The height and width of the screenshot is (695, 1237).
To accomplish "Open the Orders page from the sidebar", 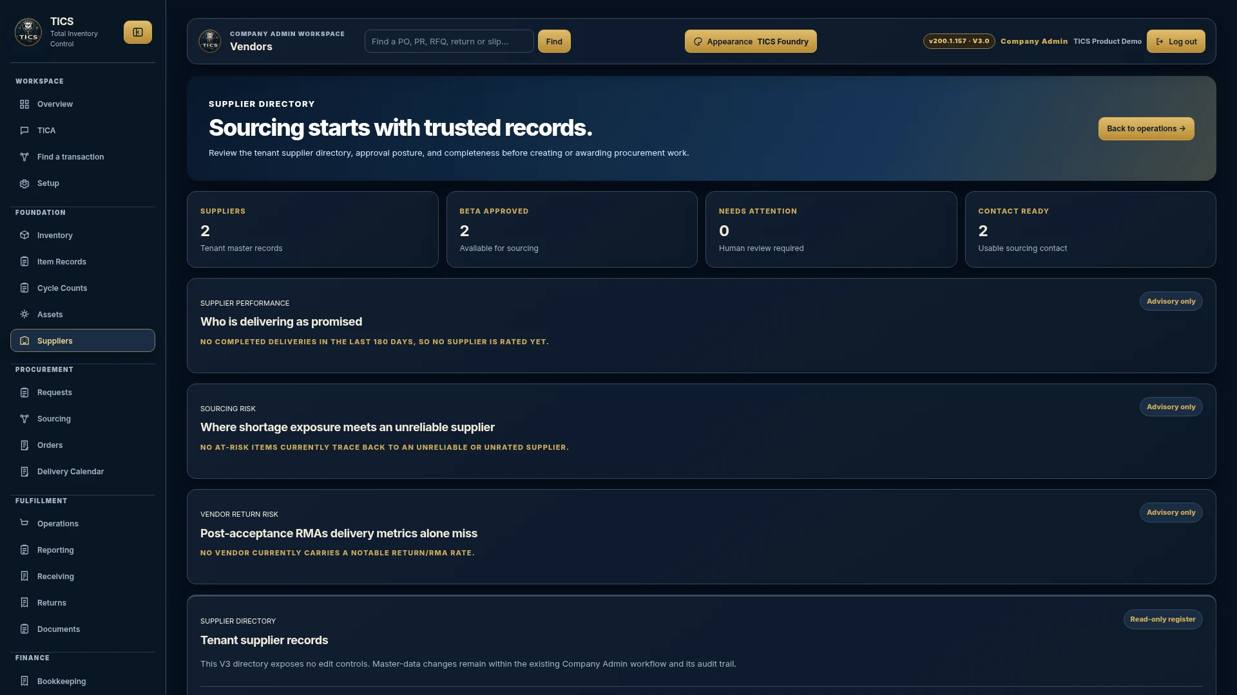I will [x=82, y=445].
